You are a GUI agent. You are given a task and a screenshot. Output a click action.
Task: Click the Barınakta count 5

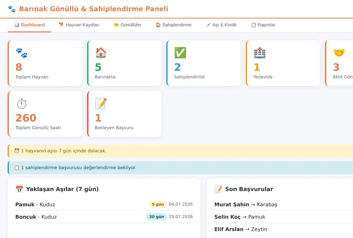click(98, 67)
